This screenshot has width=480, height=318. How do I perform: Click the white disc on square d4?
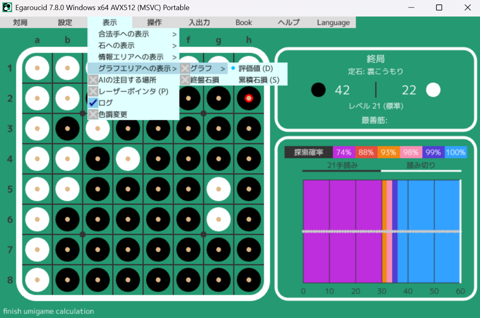coord(128,159)
